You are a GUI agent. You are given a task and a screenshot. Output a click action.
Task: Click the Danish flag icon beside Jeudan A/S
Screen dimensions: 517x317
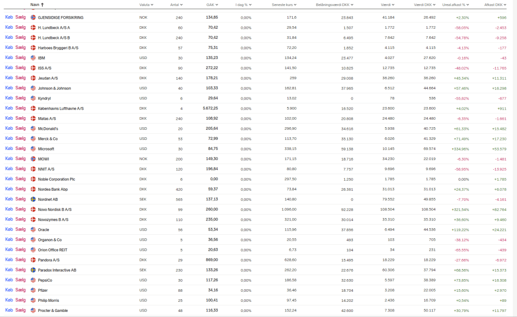click(33, 78)
